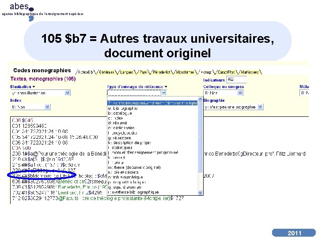Click the list scrollbar down arrow

200,193
